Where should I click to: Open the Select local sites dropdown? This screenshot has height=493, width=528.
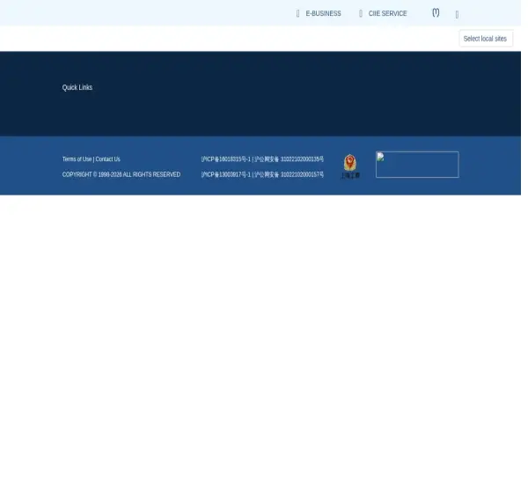486,39
